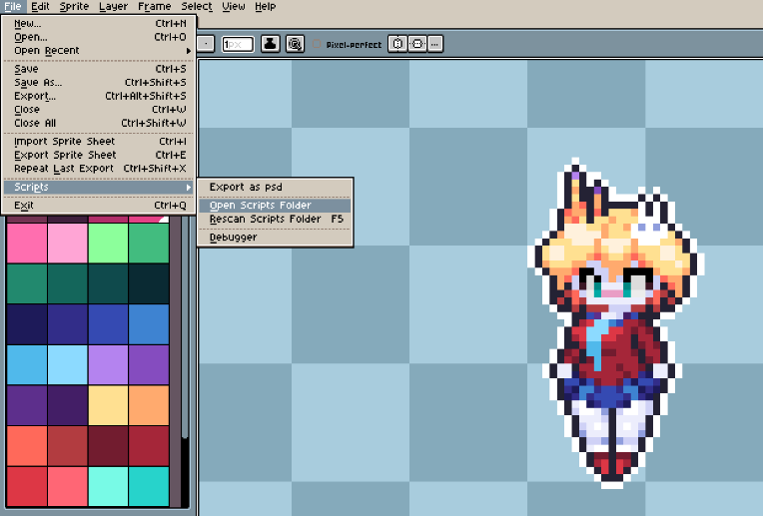Pick the light green palette swatch

pyautogui.click(x=108, y=243)
